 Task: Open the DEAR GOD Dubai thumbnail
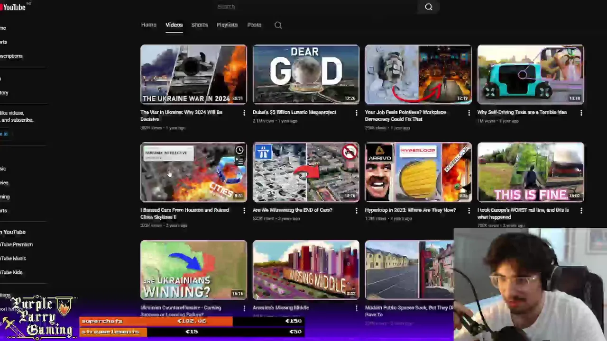(x=306, y=74)
